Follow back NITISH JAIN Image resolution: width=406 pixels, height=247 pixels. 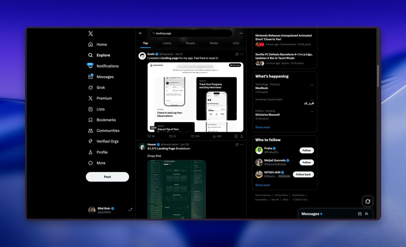303,174
